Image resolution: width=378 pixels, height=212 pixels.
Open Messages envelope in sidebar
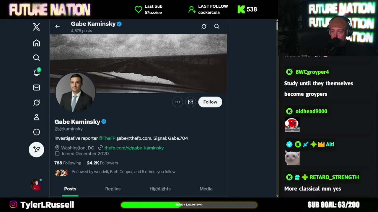[x=36, y=87]
